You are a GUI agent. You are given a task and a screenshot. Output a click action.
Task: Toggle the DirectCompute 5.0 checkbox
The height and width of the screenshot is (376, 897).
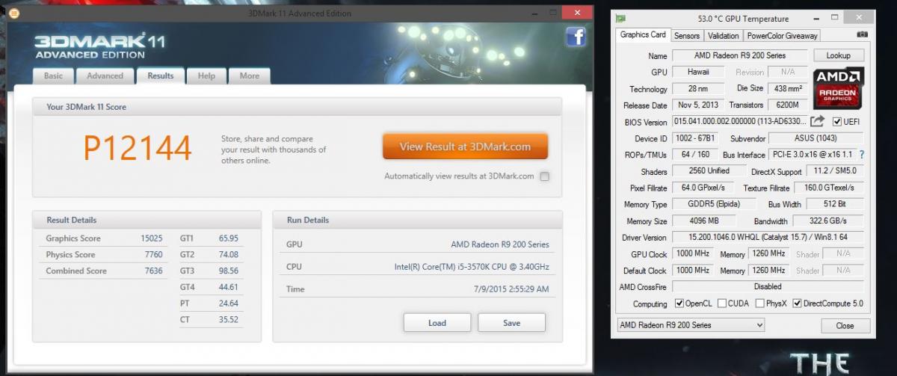[x=797, y=303]
